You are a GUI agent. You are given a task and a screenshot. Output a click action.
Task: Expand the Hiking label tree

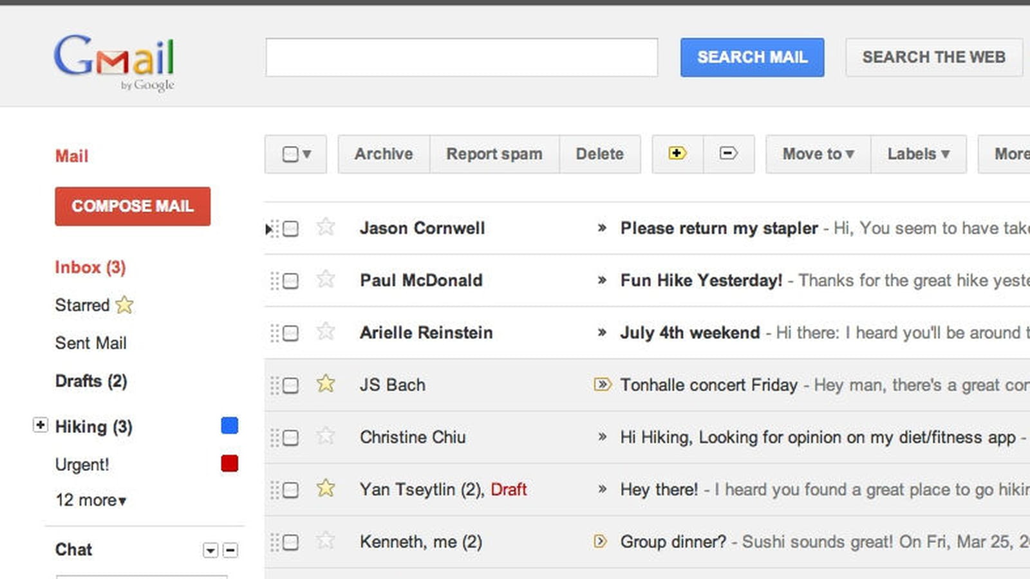(40, 425)
